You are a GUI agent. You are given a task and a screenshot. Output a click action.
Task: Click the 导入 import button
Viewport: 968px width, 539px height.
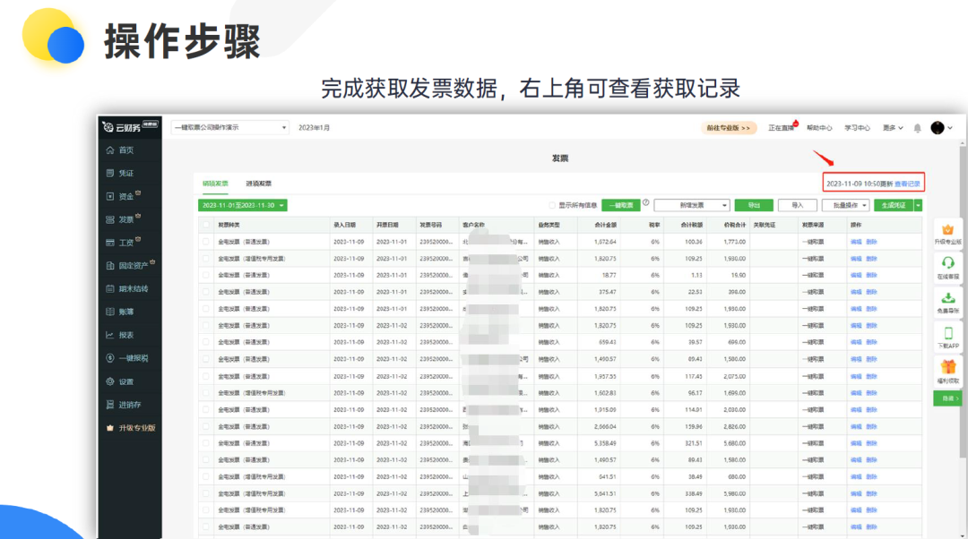pyautogui.click(x=798, y=205)
